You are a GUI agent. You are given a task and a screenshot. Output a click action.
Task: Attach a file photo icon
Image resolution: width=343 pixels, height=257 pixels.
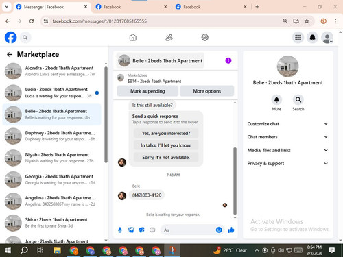pos(131,230)
